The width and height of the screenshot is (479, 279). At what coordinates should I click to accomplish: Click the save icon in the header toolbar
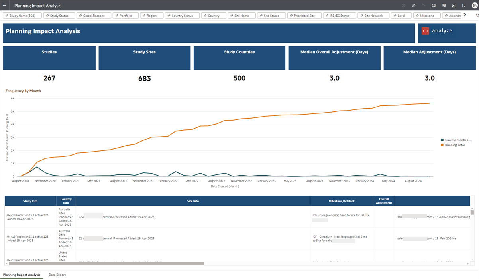pyautogui.click(x=434, y=6)
